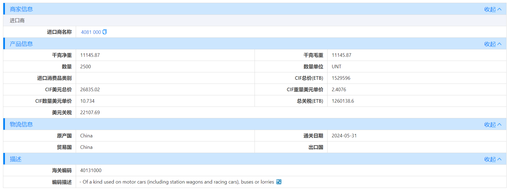The width and height of the screenshot is (508, 189).
Task: Click the 描述 header title
Action: click(16, 159)
